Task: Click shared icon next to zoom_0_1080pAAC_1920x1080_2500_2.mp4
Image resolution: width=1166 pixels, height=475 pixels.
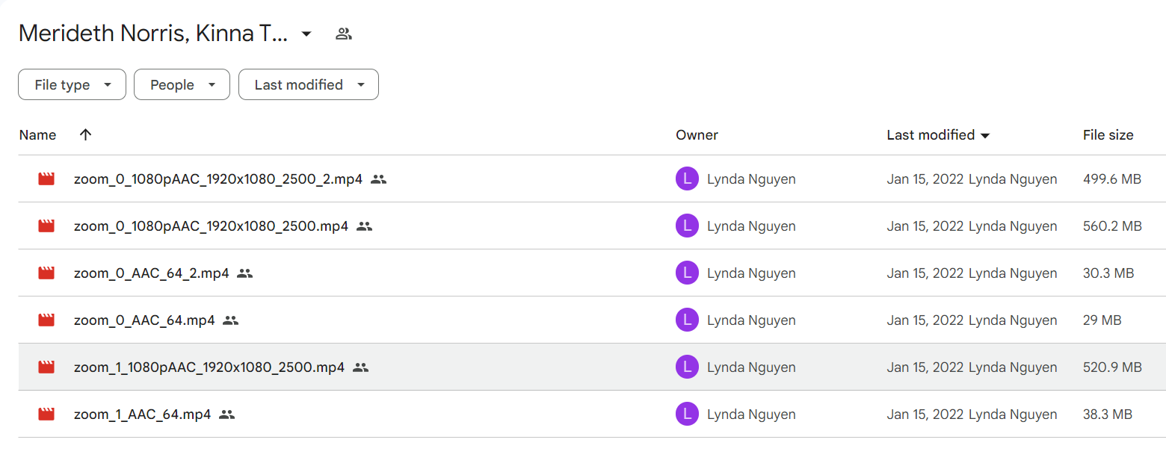Action: (379, 179)
